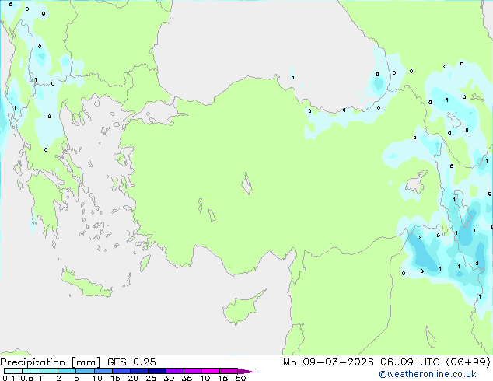This screenshot has height=381, width=493.
Task: Click the '06..09 UTC' time text
Action: pos(410,362)
